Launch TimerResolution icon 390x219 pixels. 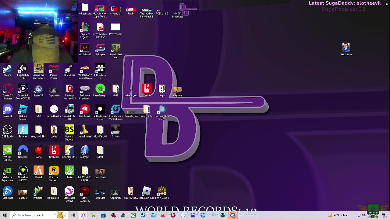click(54, 111)
